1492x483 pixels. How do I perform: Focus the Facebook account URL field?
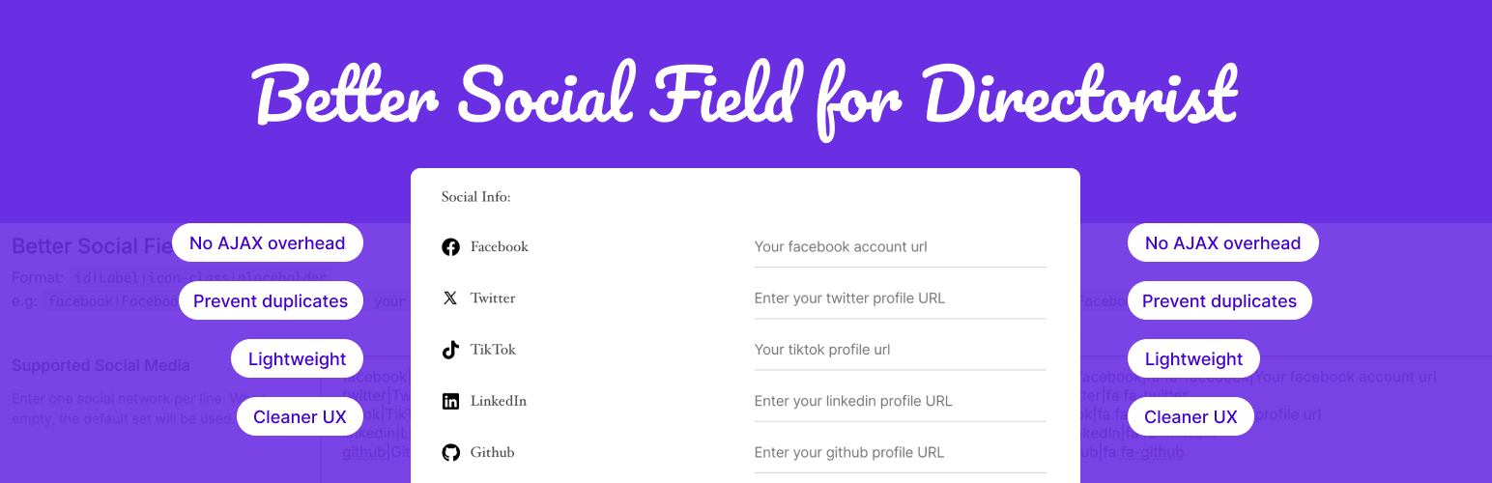(900, 247)
